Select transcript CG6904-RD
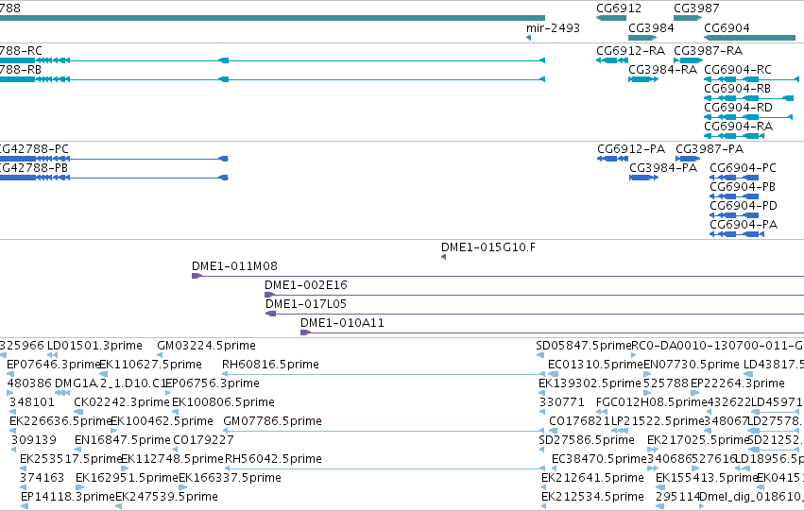Viewport: 804px width, 511px height. point(738,108)
